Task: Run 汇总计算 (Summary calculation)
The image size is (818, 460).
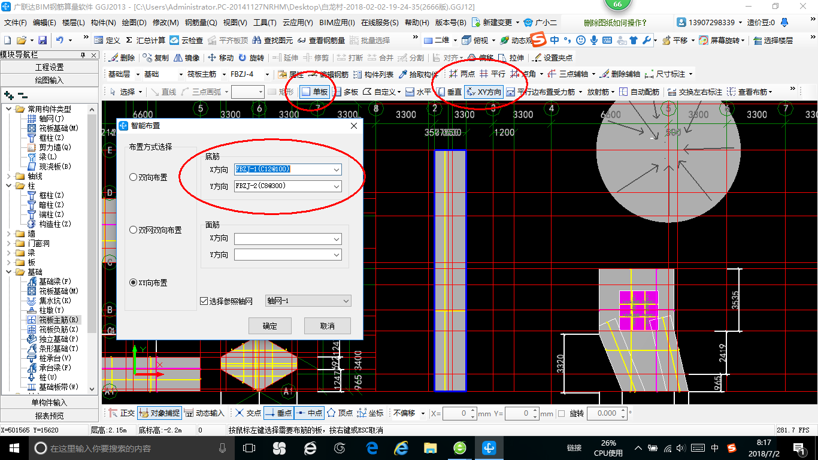Action: (146, 40)
